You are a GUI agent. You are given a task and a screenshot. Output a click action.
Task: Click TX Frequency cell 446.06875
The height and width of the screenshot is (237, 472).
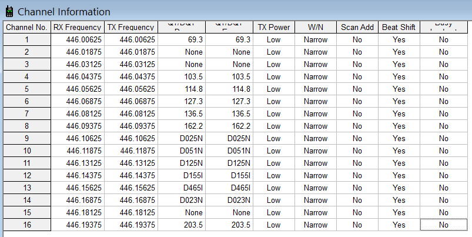(131, 101)
